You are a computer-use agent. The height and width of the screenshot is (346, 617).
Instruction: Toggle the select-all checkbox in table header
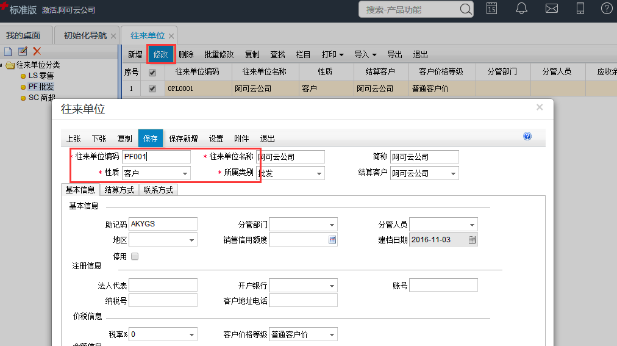152,72
